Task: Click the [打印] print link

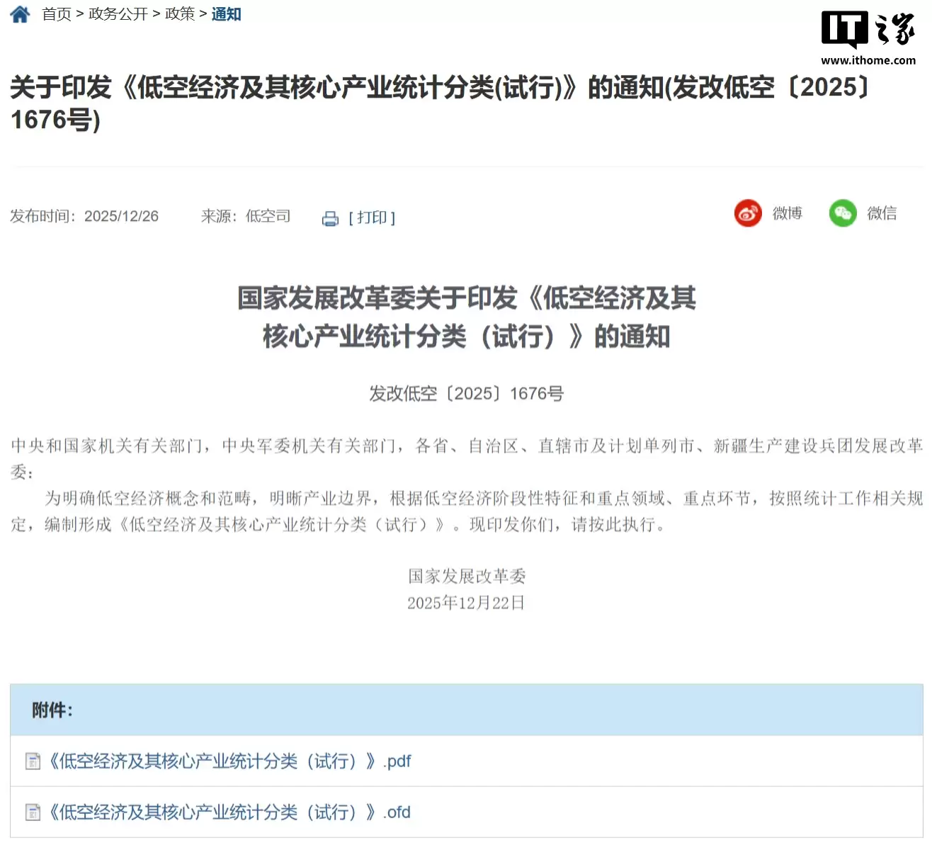Action: tap(372, 218)
